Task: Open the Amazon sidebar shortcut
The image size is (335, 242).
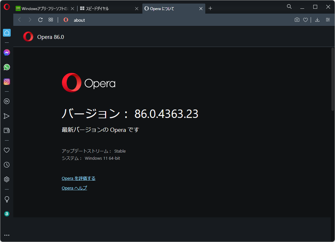Action: [x=7, y=214]
